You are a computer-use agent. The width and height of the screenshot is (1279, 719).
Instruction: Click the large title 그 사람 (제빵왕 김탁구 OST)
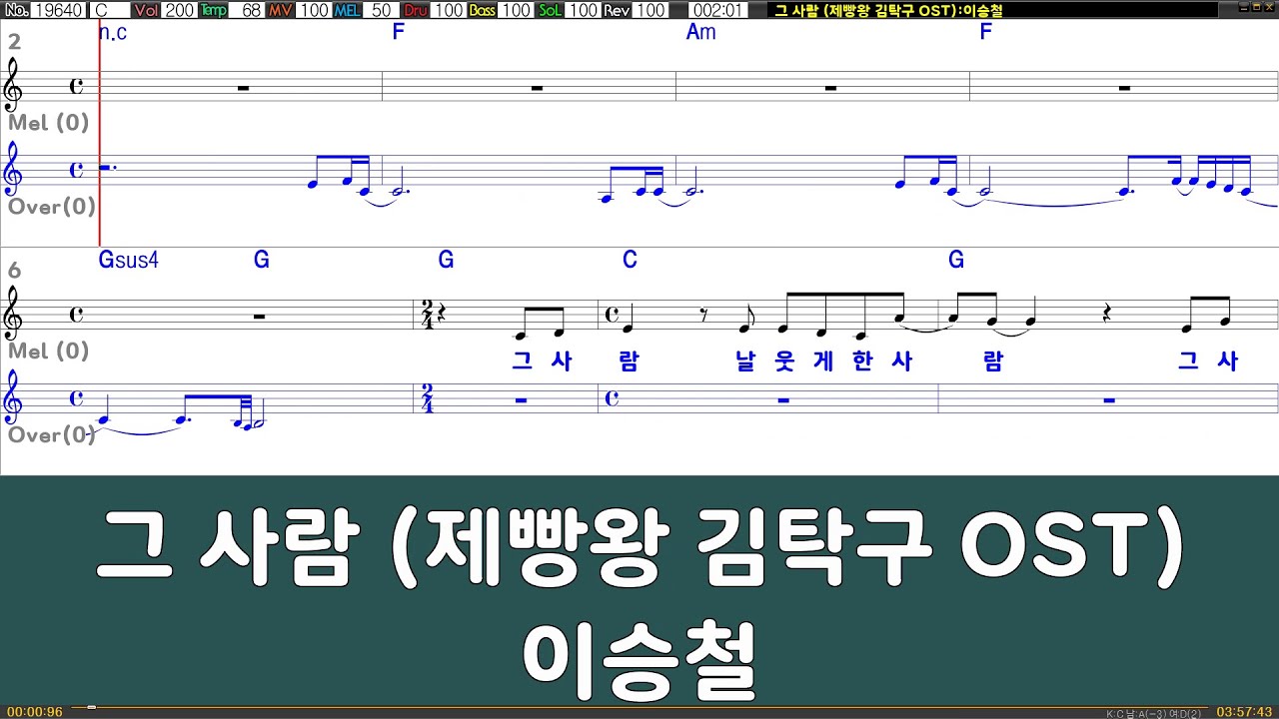pos(639,548)
